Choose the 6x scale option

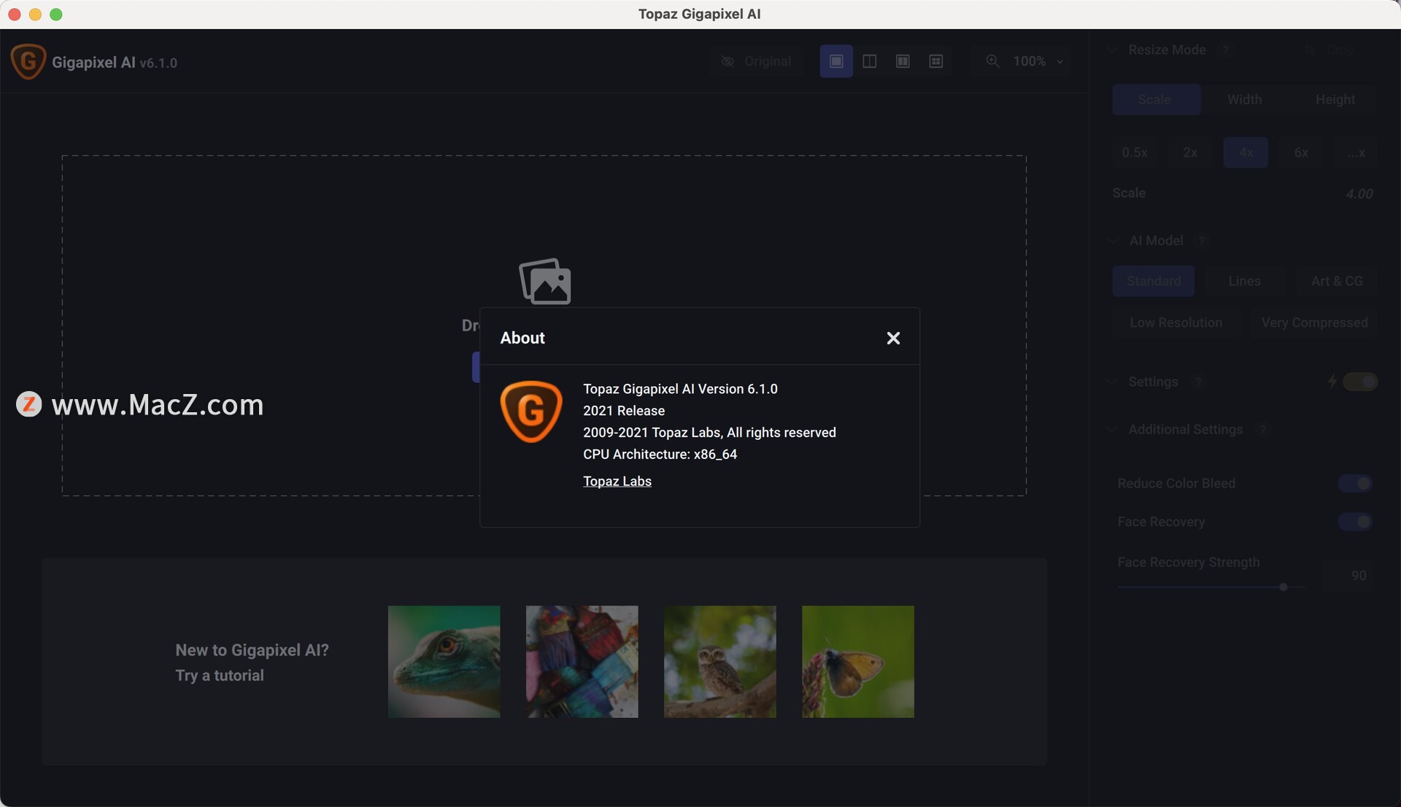click(x=1301, y=152)
